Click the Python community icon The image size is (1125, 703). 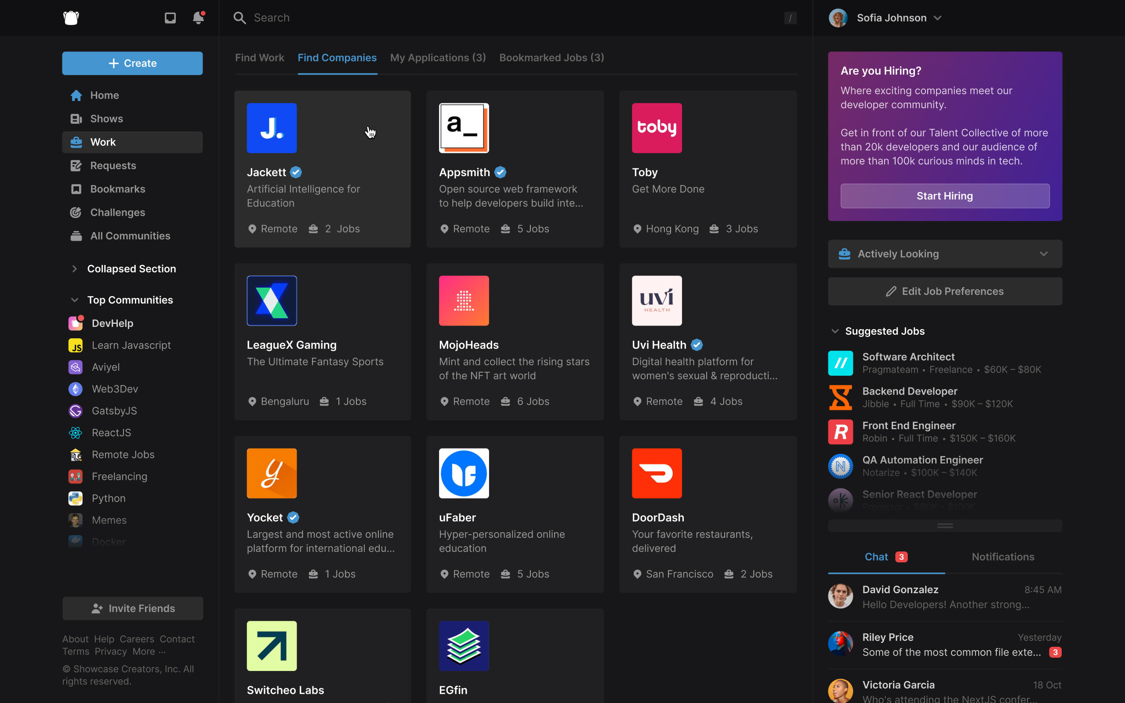pos(75,498)
